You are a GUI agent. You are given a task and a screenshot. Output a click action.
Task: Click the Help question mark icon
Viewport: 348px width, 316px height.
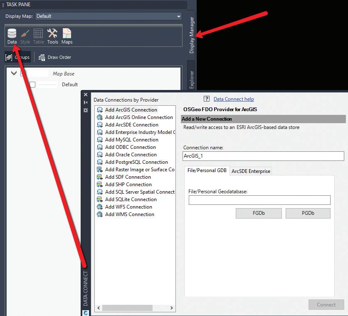207,99
